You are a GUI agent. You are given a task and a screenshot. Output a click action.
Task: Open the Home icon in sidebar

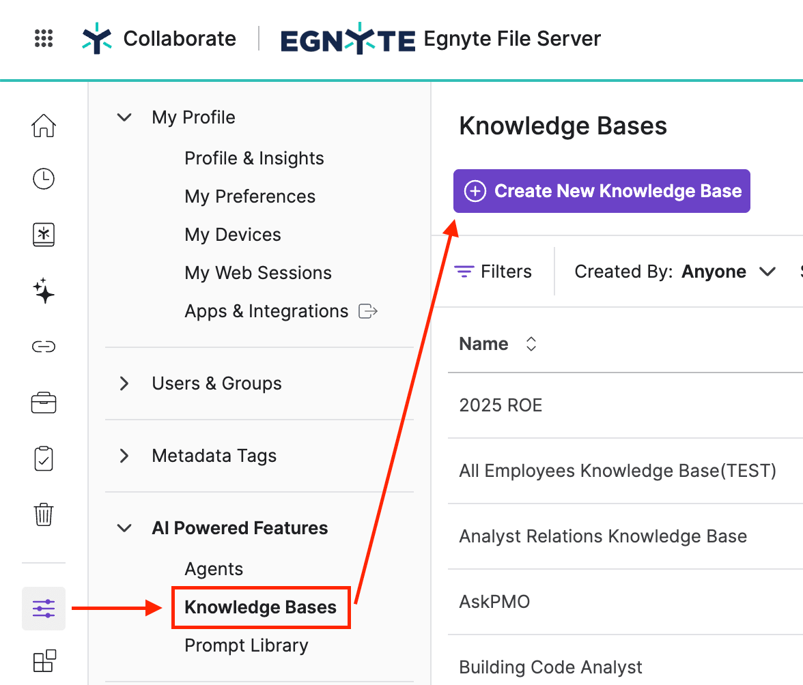[x=44, y=126]
